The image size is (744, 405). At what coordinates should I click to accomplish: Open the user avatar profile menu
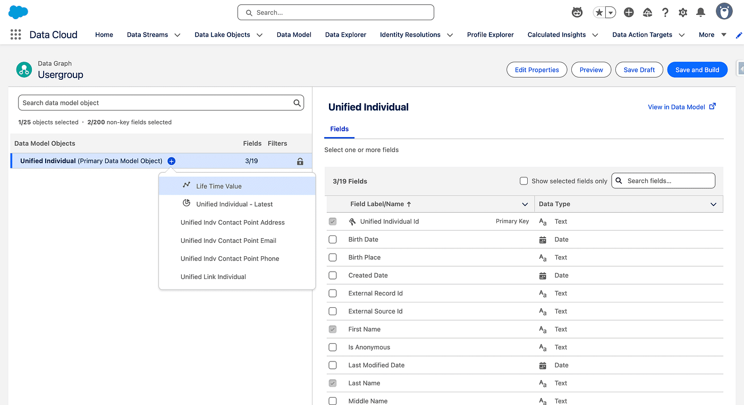tap(724, 12)
